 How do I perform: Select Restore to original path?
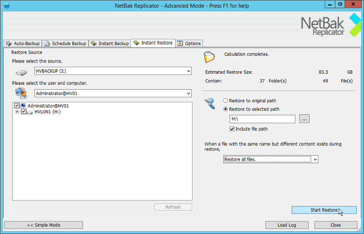[x=226, y=101]
